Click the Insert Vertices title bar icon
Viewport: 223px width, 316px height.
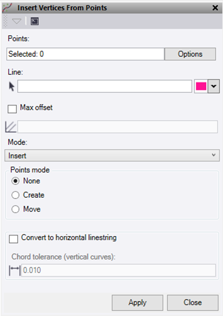(x=7, y=8)
